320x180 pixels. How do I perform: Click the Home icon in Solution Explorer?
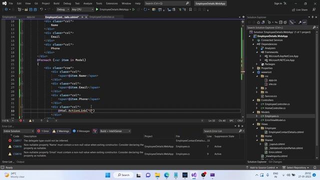pyautogui.click(x=258, y=22)
